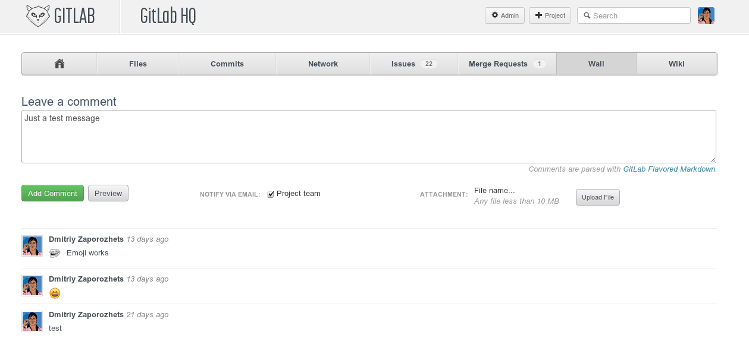Click the magnifier icon in search box
The width and height of the screenshot is (749, 338).
pyautogui.click(x=587, y=15)
